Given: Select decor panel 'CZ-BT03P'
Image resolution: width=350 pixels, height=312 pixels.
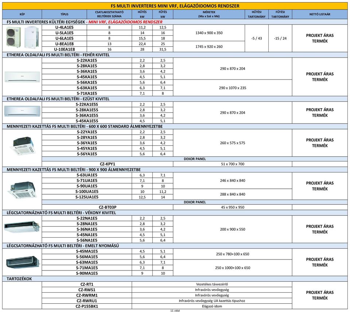Looking at the screenshot, I should (108, 207).
